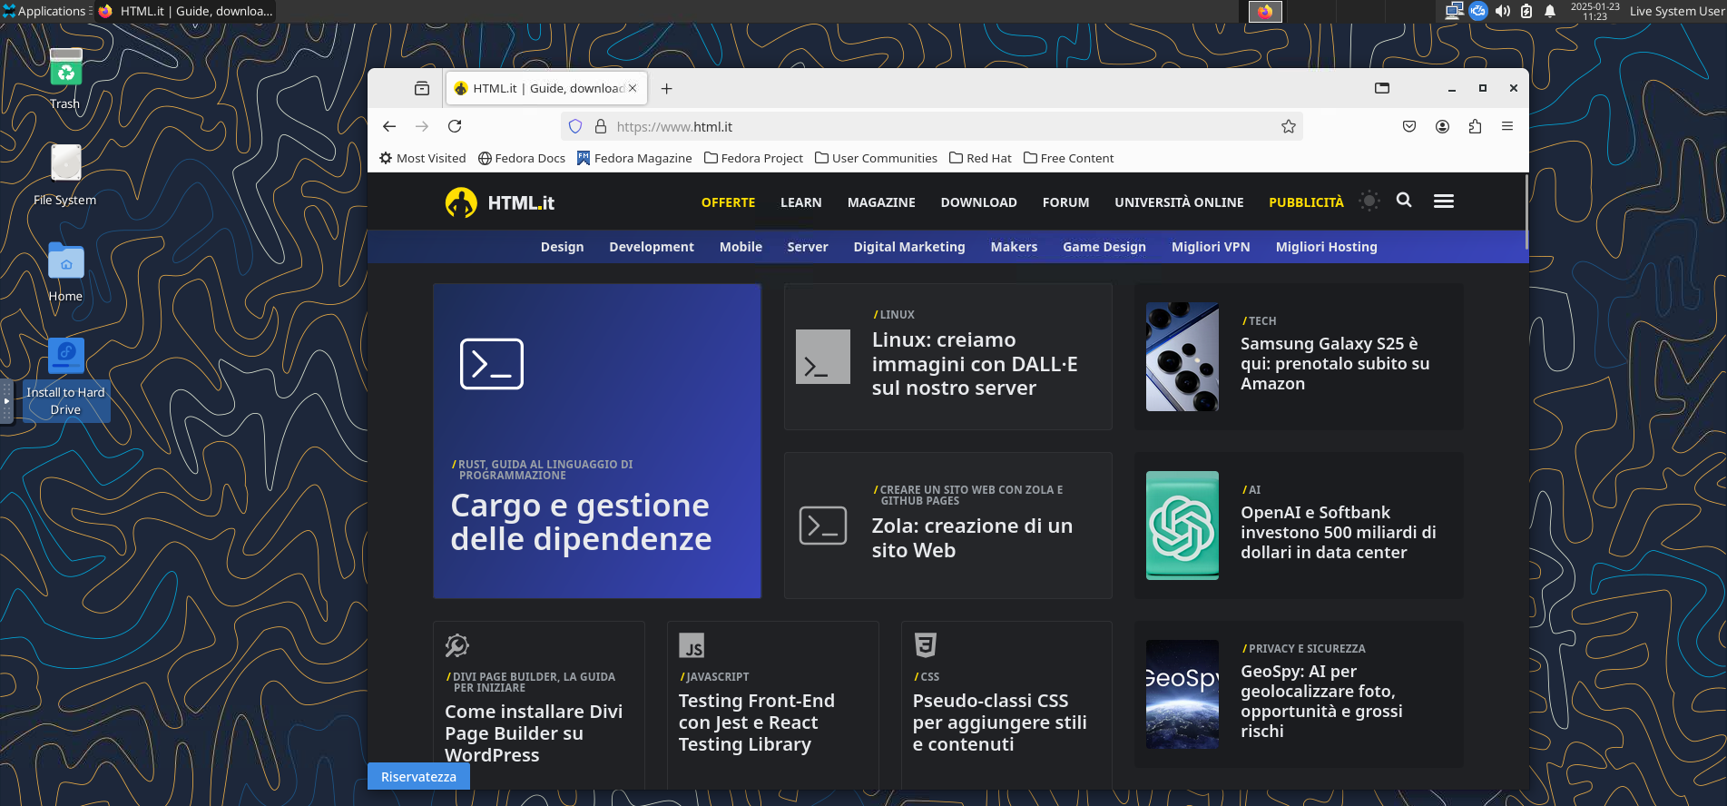Click the tracking protection shield icon
The image size is (1727, 806).
coord(575,126)
